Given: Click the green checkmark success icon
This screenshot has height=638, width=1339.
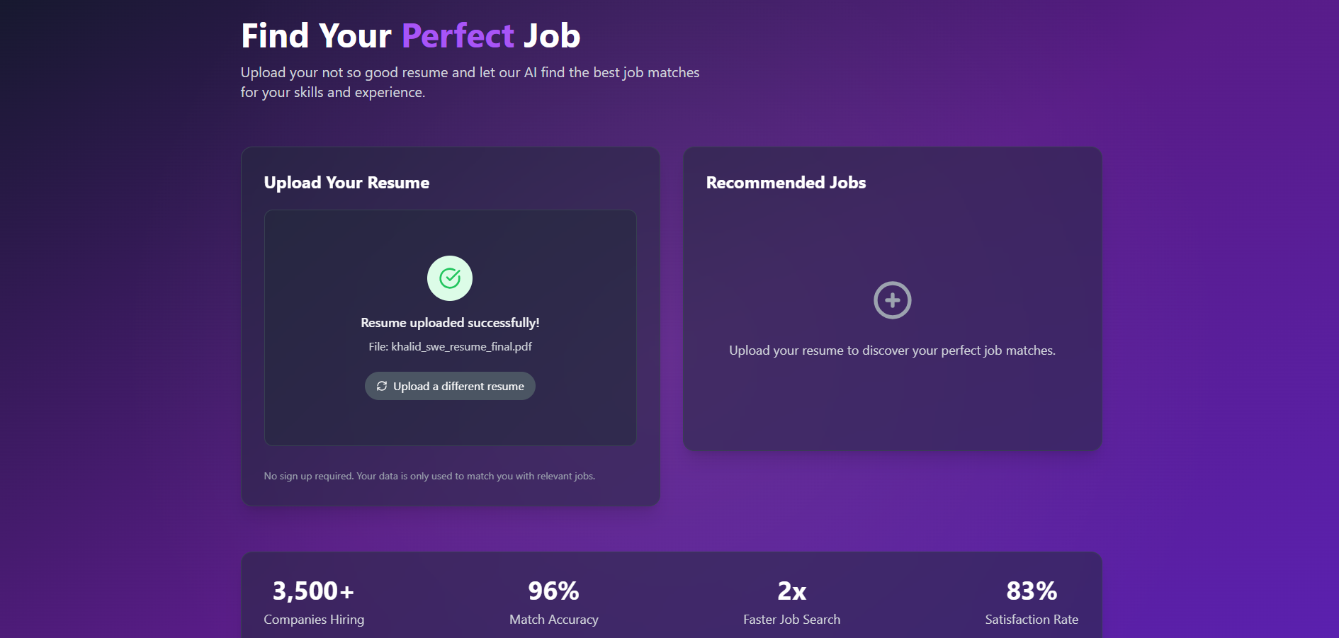Looking at the screenshot, I should click(x=450, y=278).
